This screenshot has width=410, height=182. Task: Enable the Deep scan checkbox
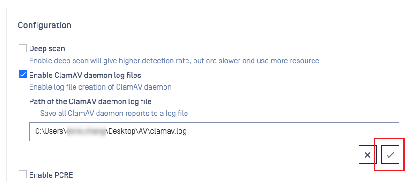[x=23, y=48]
